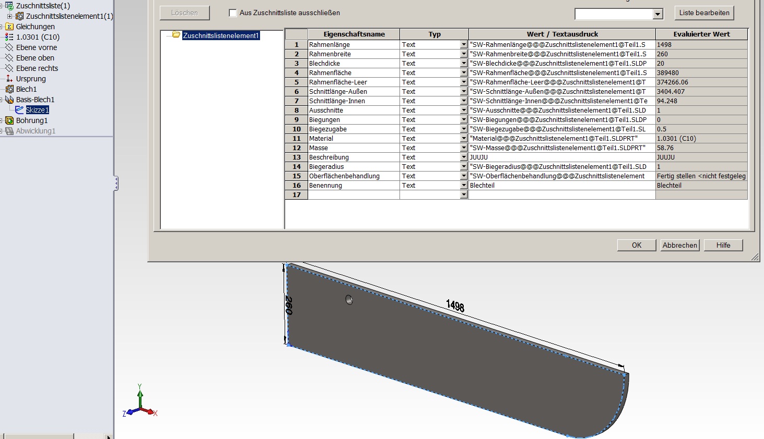
Task: Select Ursprung in the feature tree
Action: point(31,79)
